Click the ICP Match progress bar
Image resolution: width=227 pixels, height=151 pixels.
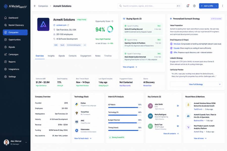pos(125,107)
